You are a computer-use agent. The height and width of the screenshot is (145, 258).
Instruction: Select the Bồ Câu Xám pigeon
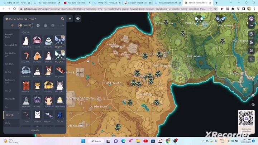coord(26,100)
